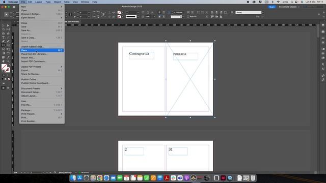Click the fill color swatch in toolbox
326x183 pixels.
[5, 67]
